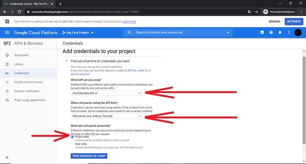Expand the Web server platform dropdown
This screenshot has height=164, width=306.
(x=107, y=116)
